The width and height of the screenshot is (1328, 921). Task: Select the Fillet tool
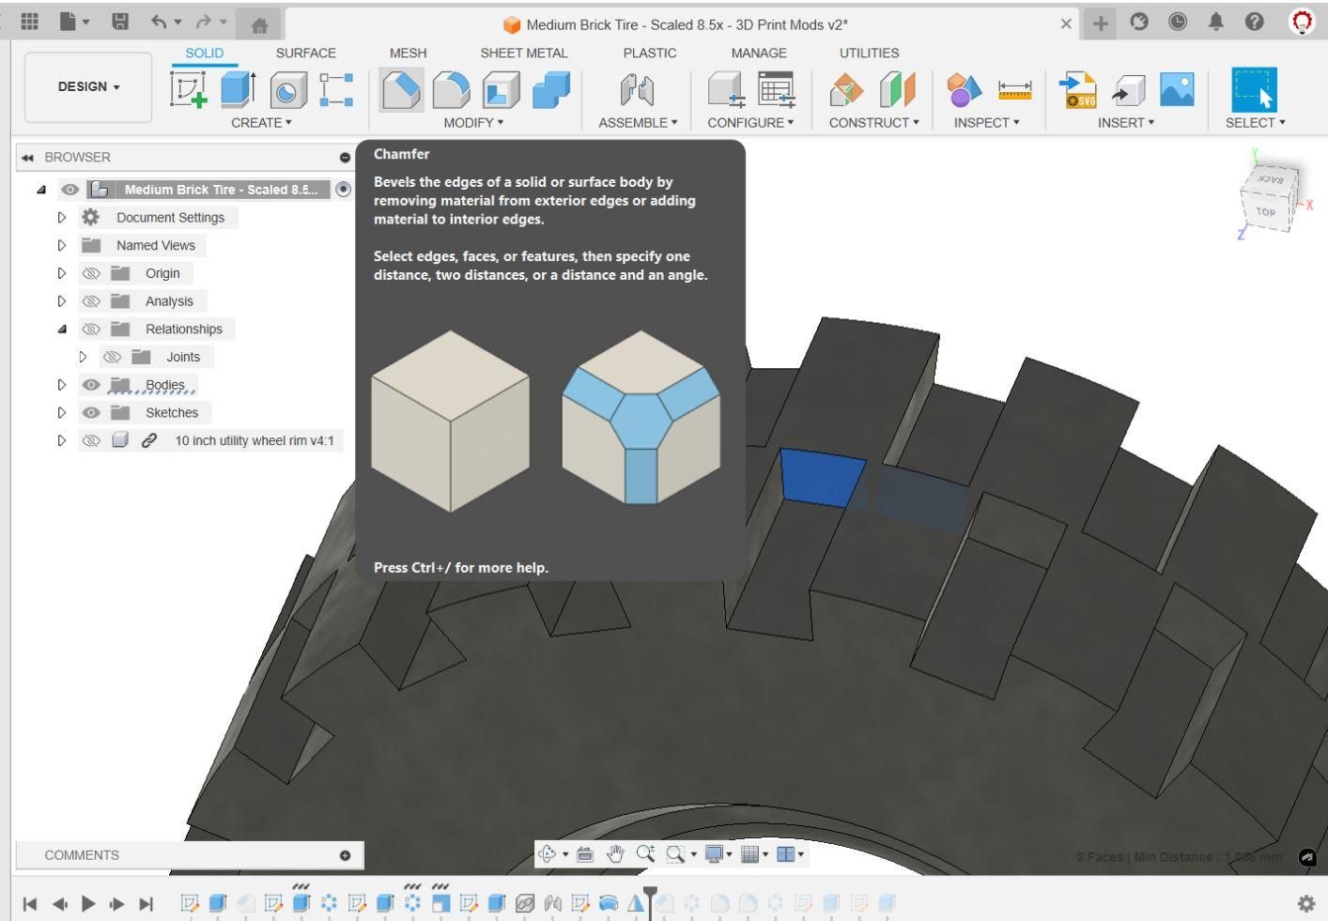pyautogui.click(x=451, y=90)
